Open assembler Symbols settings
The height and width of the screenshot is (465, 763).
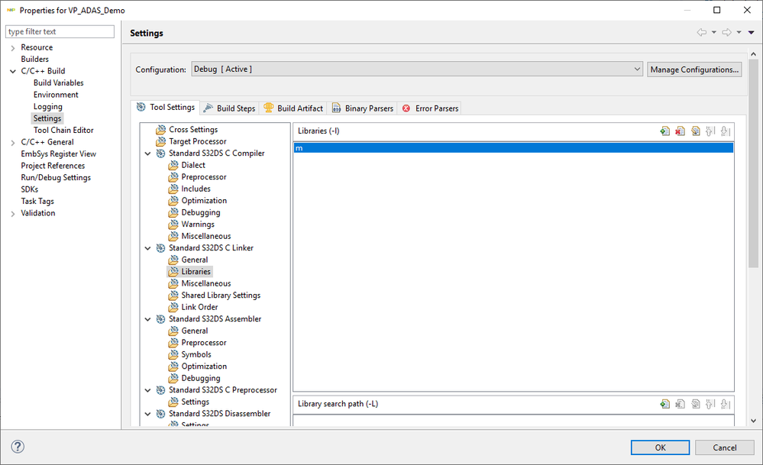point(196,354)
